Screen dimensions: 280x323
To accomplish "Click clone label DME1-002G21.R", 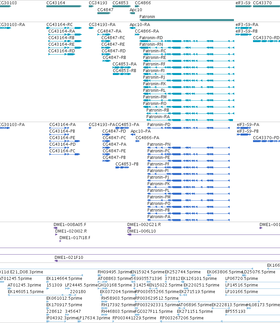I will 144,225.
